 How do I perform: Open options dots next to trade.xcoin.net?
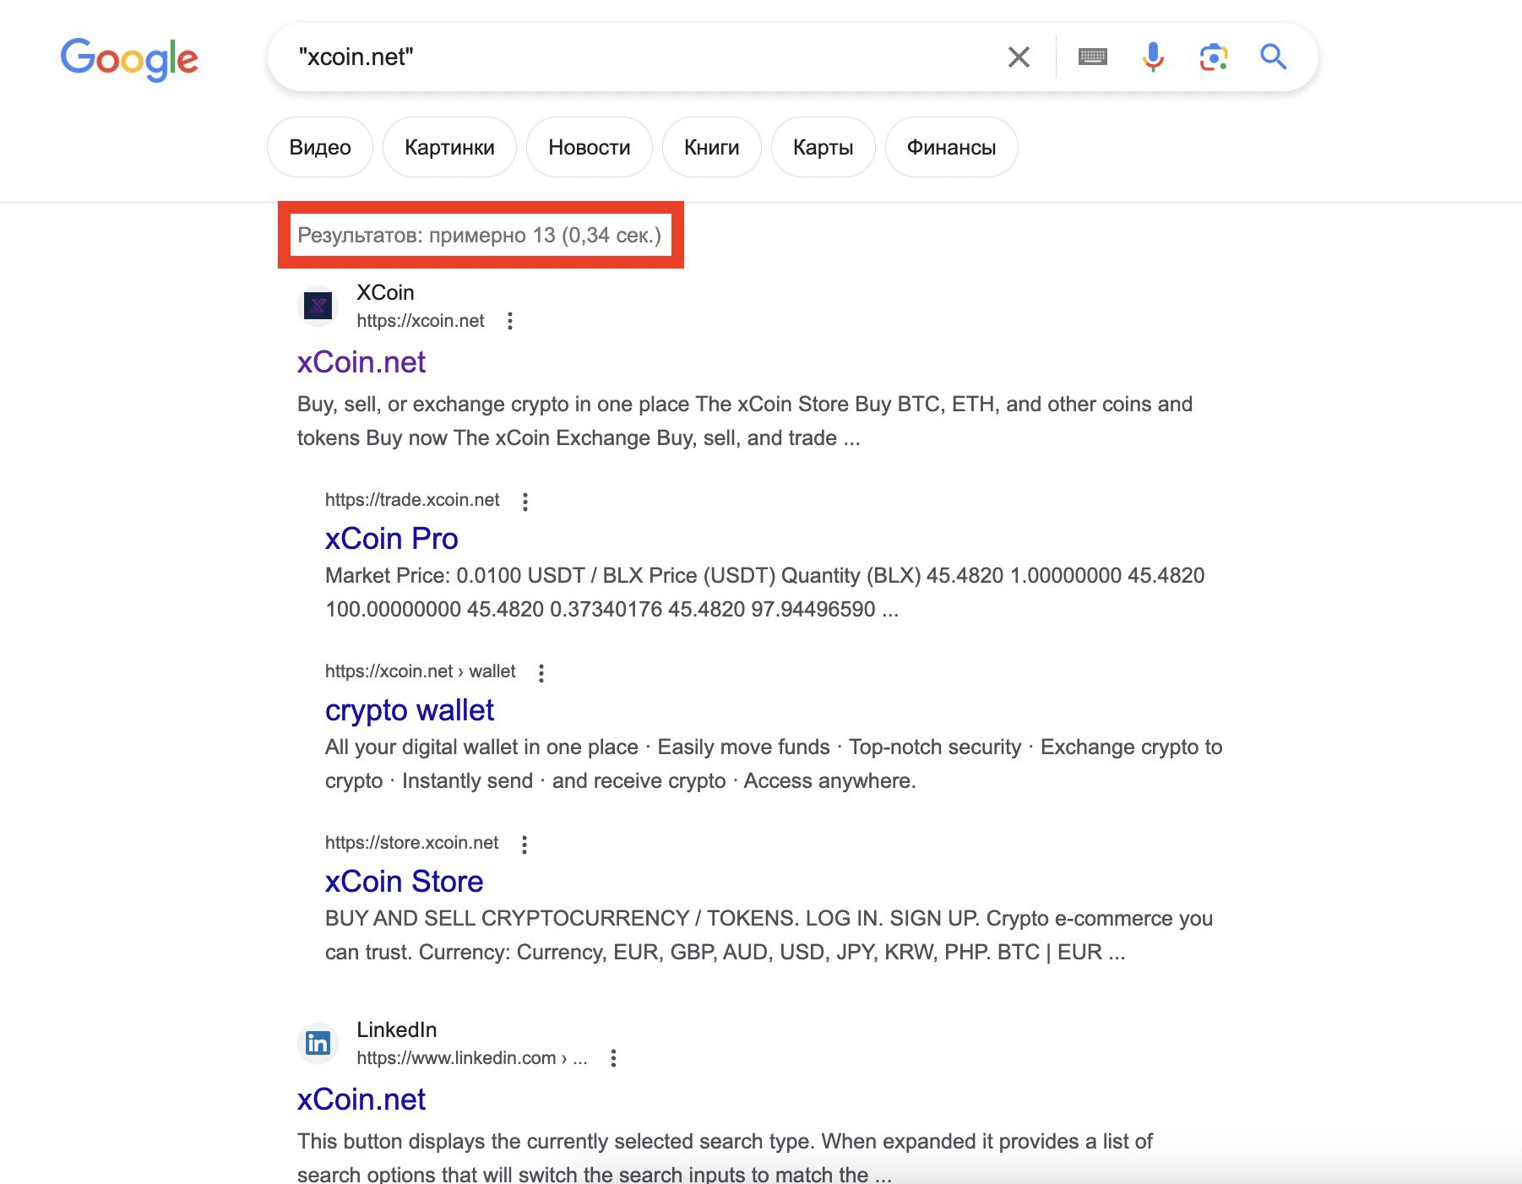coord(525,502)
